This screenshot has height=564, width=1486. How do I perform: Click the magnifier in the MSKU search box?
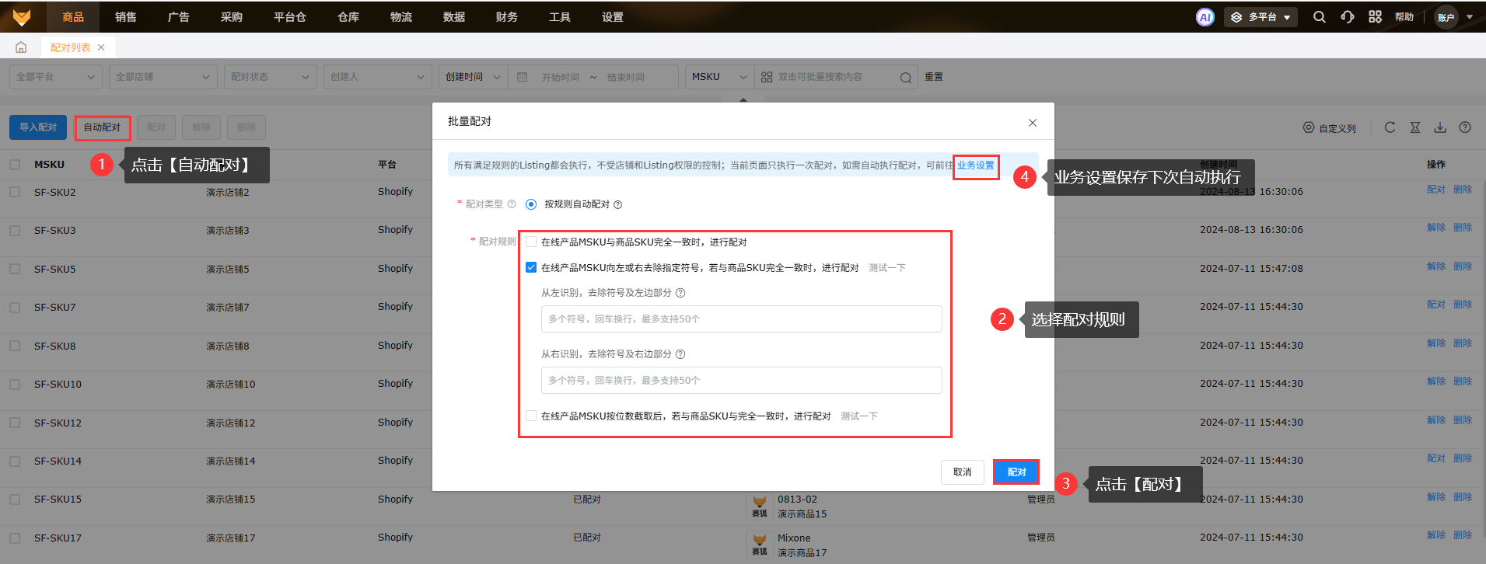(x=906, y=78)
